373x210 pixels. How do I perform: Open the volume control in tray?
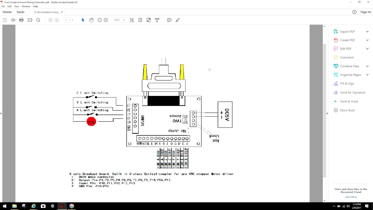pos(348,206)
